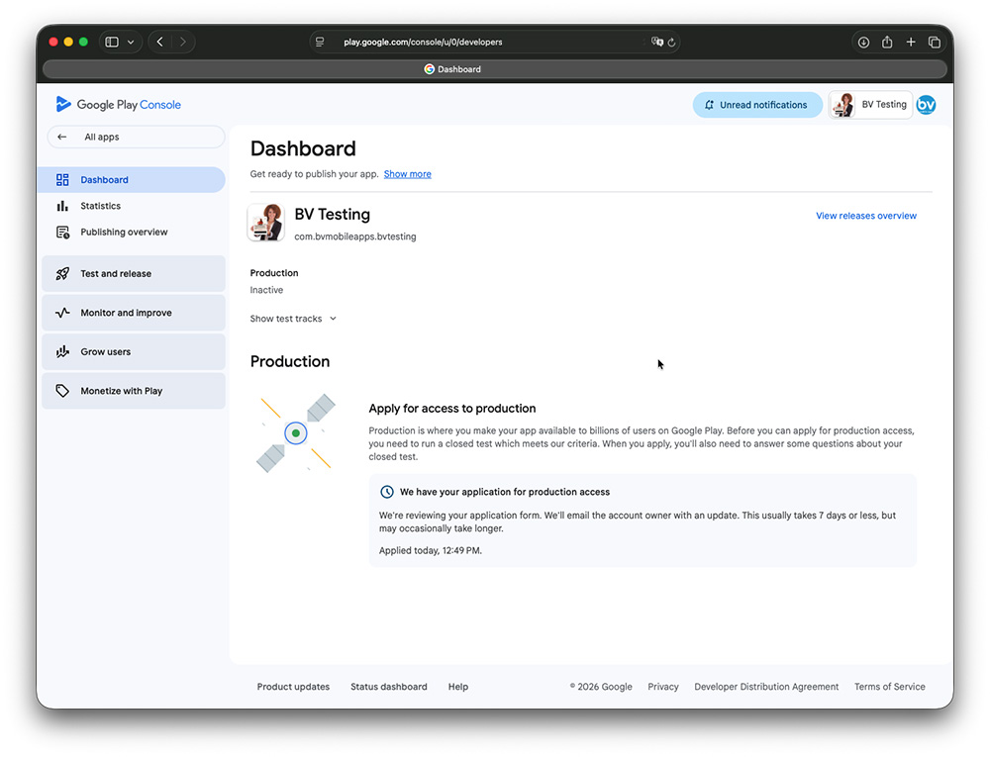
Task: Click the BV Testing app title
Action: (332, 215)
